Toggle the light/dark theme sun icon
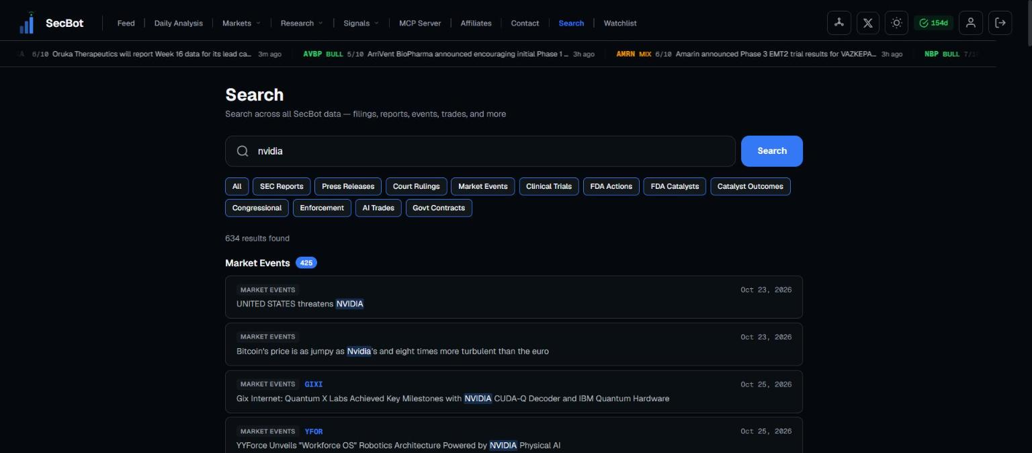This screenshot has width=1032, height=453. coord(896,23)
